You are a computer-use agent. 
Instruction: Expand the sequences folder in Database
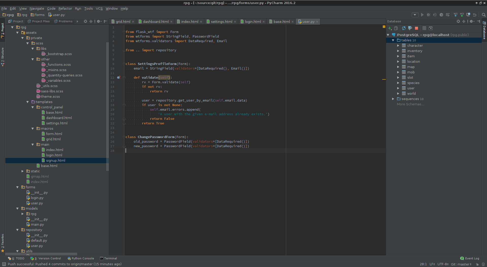[393, 99]
